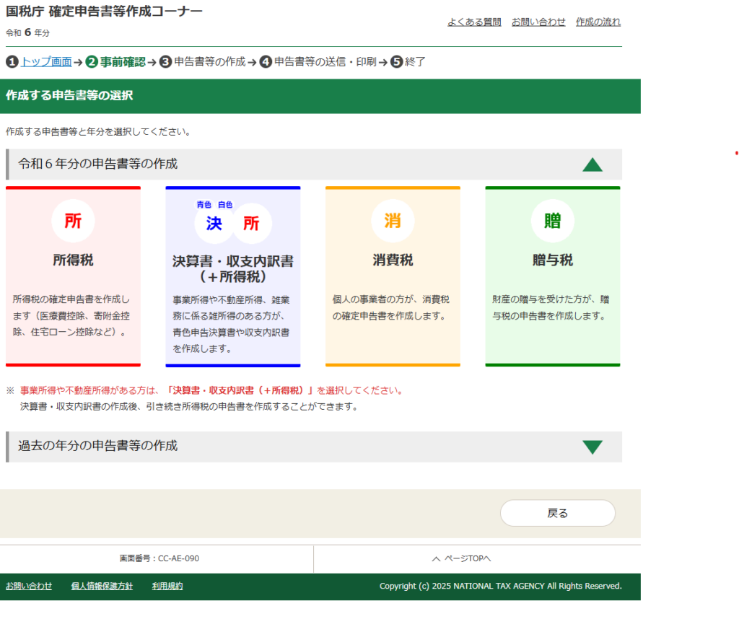Open お問い合わせ in the header
The height and width of the screenshot is (619, 739).
click(538, 22)
